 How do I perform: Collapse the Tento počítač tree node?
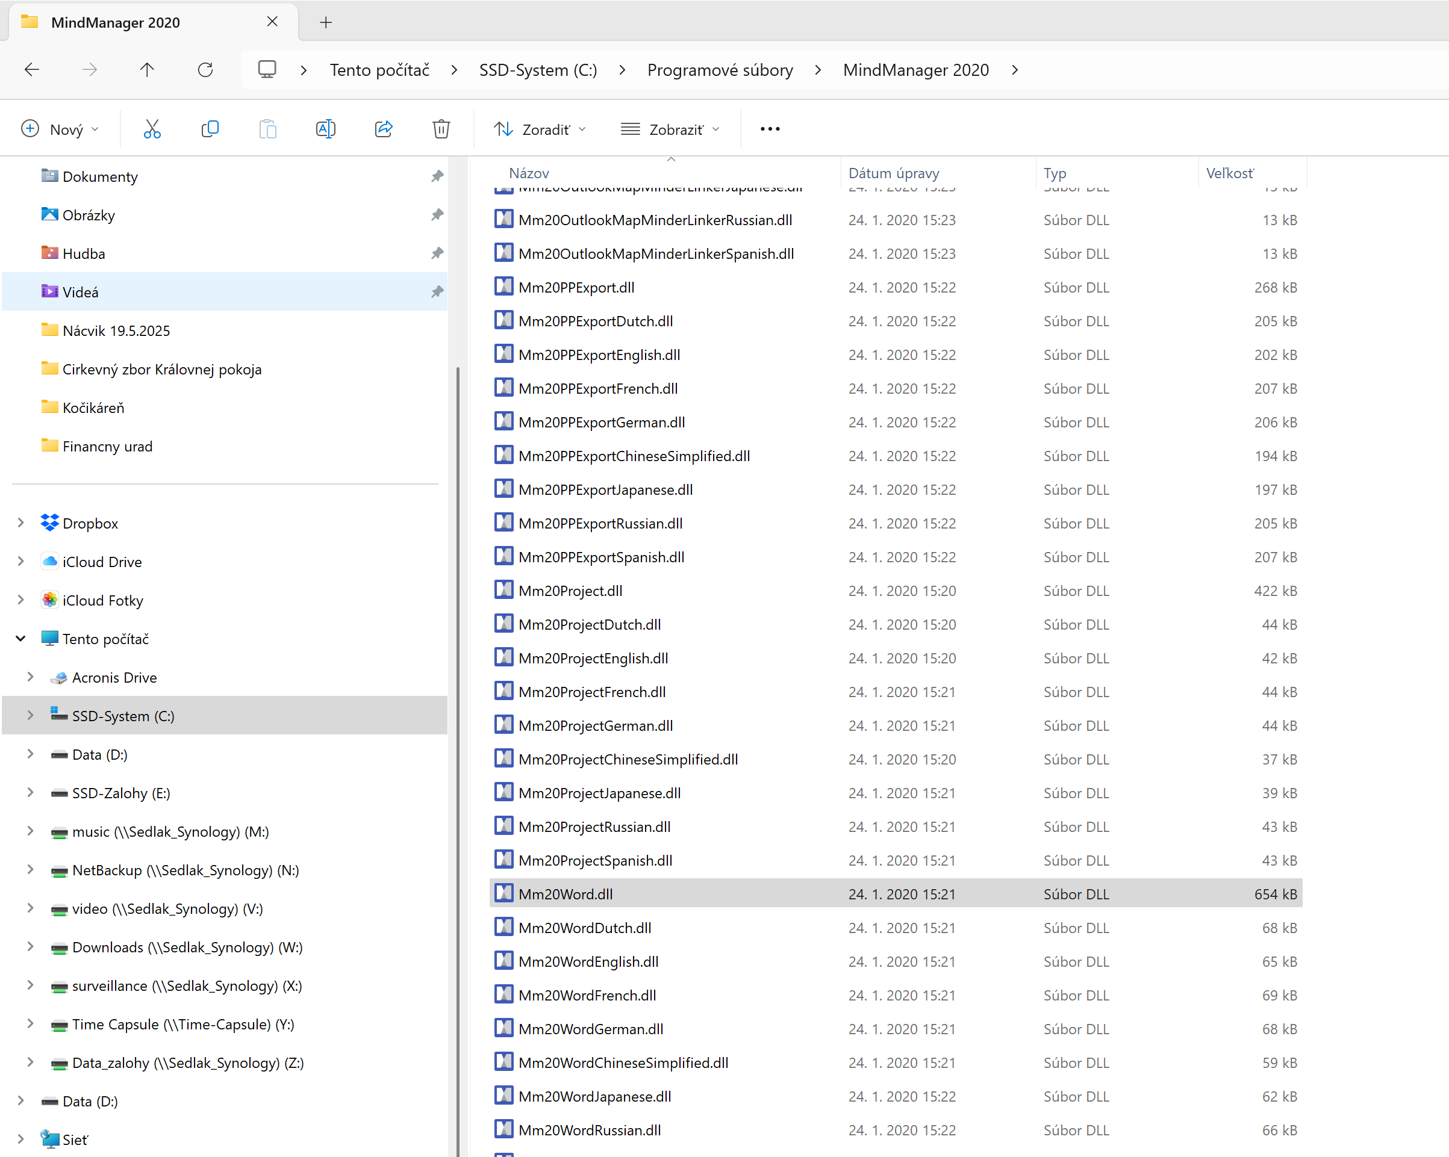(21, 638)
